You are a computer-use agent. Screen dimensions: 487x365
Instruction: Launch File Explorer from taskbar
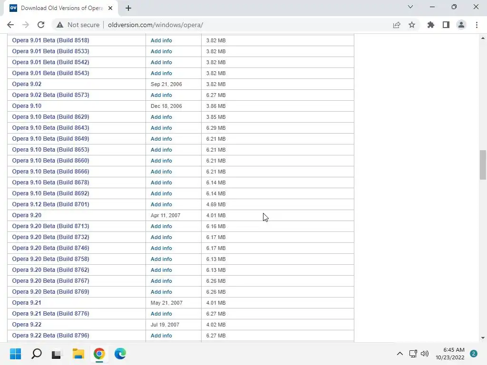pyautogui.click(x=78, y=354)
